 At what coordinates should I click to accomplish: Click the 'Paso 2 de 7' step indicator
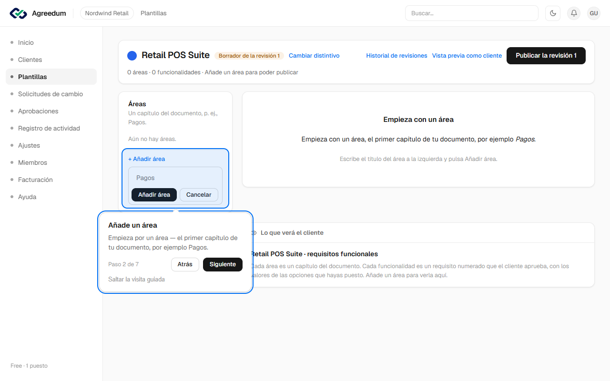(x=123, y=264)
